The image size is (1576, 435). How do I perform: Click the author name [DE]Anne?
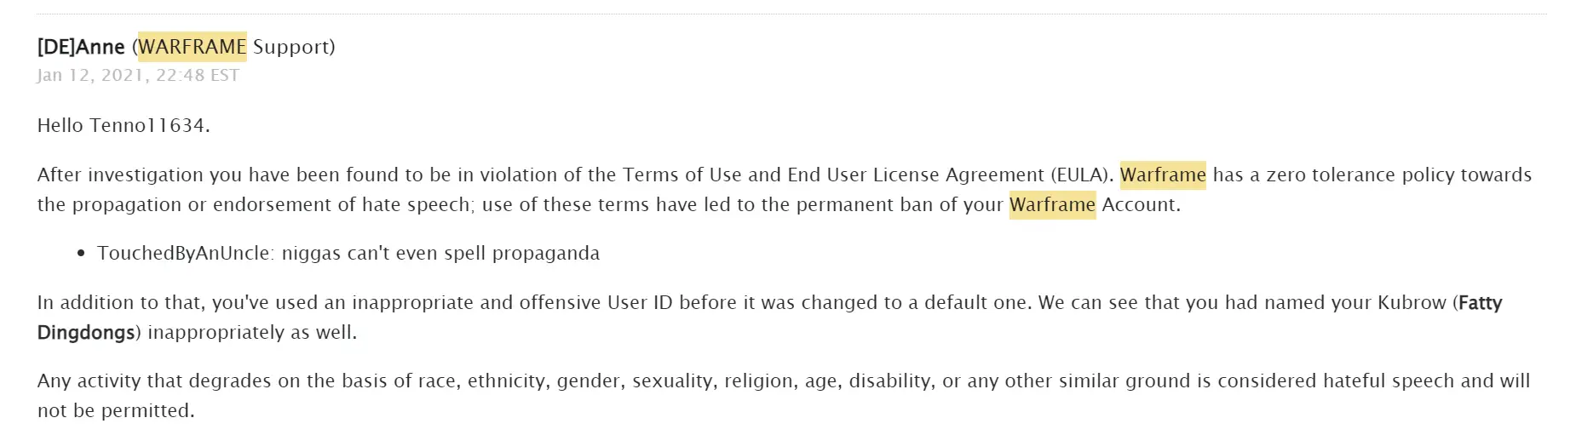81,47
